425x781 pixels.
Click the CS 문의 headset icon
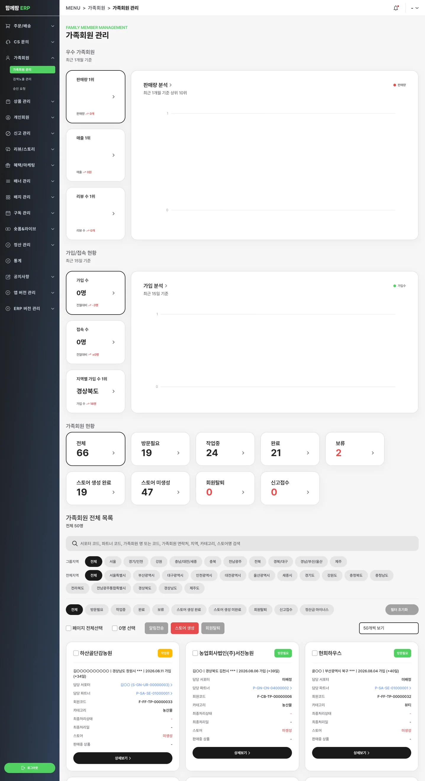click(x=8, y=42)
